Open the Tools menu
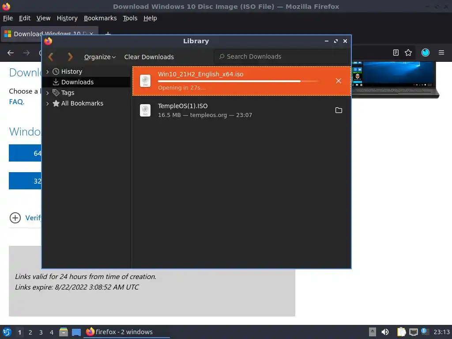This screenshot has height=339, width=452. coord(130,18)
